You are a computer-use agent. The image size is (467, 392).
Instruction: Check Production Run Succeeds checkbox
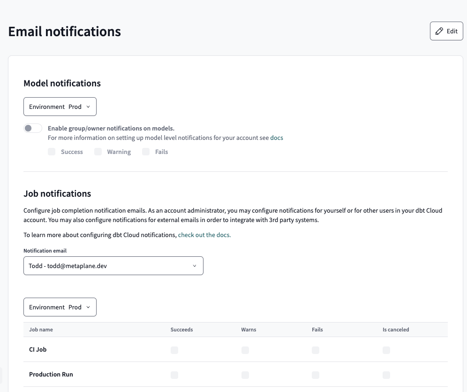174,375
